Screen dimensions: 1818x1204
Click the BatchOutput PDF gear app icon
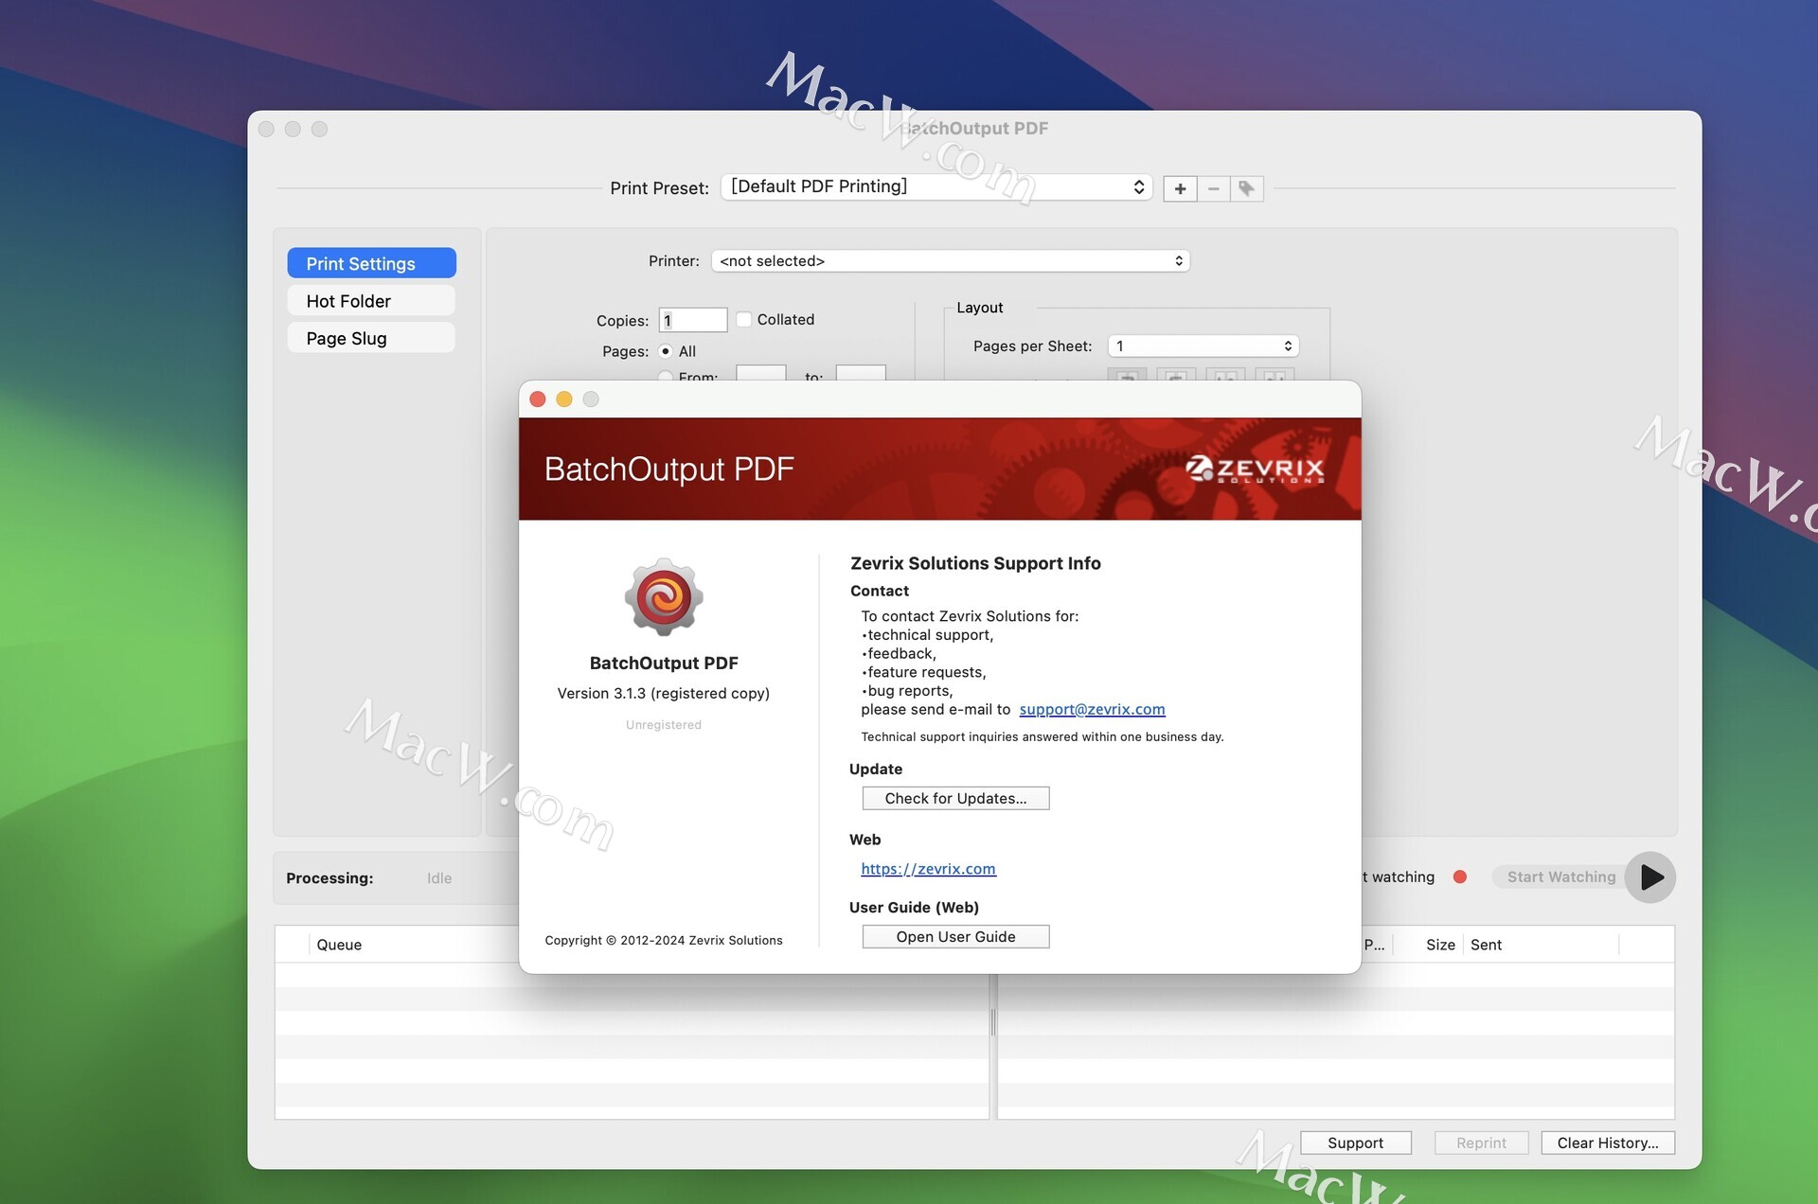click(x=664, y=597)
